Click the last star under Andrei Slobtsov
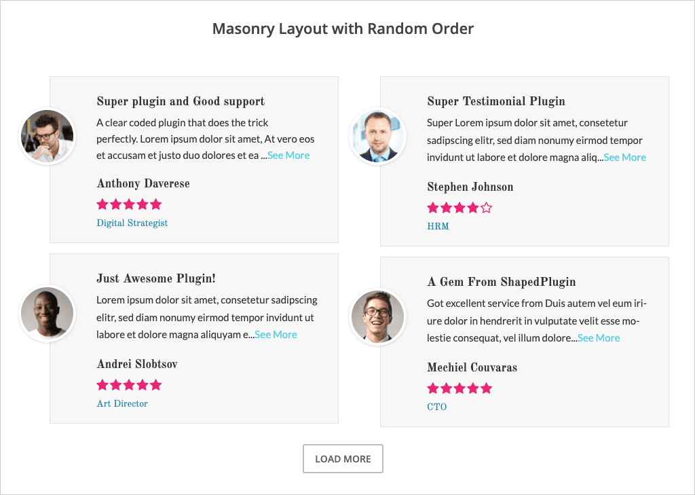This screenshot has width=695, height=495. tap(156, 385)
